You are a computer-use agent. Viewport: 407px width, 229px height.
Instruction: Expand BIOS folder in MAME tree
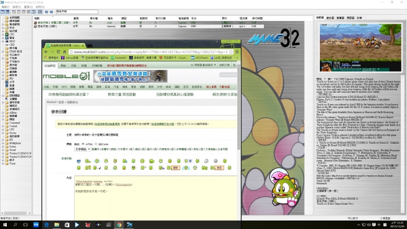click(x=3, y=41)
